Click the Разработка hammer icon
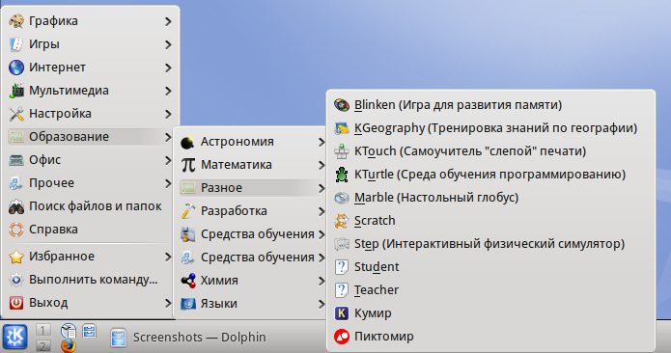671x353 pixels. [x=188, y=211]
